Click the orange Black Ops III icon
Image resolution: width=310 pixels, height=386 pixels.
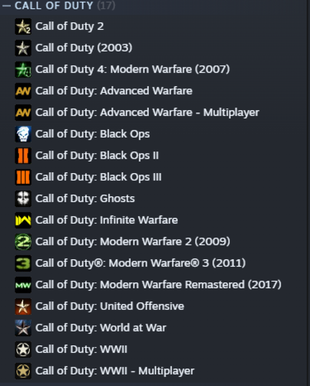[23, 177]
